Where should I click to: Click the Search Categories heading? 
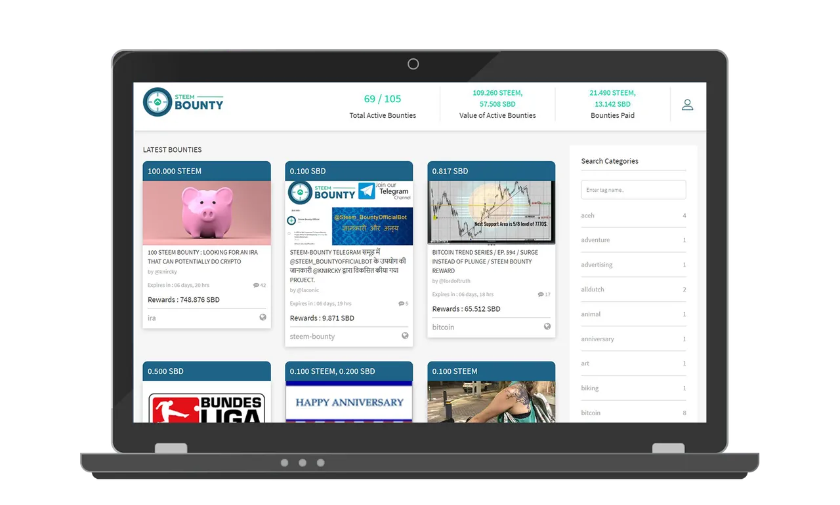pos(610,161)
